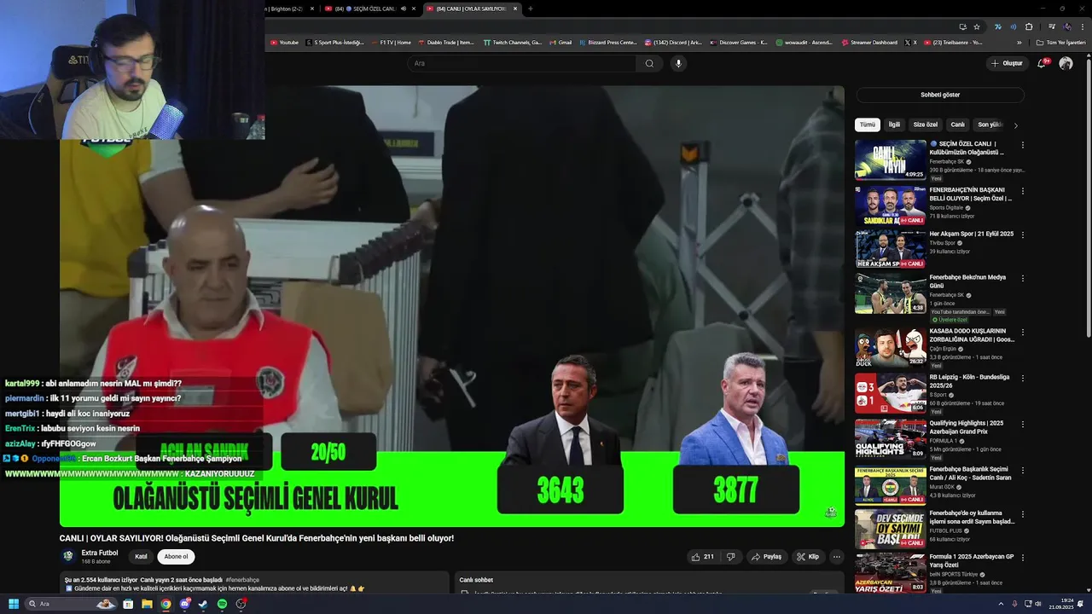Select the Tümü filter chip
This screenshot has width=1092, height=614.
[868, 125]
